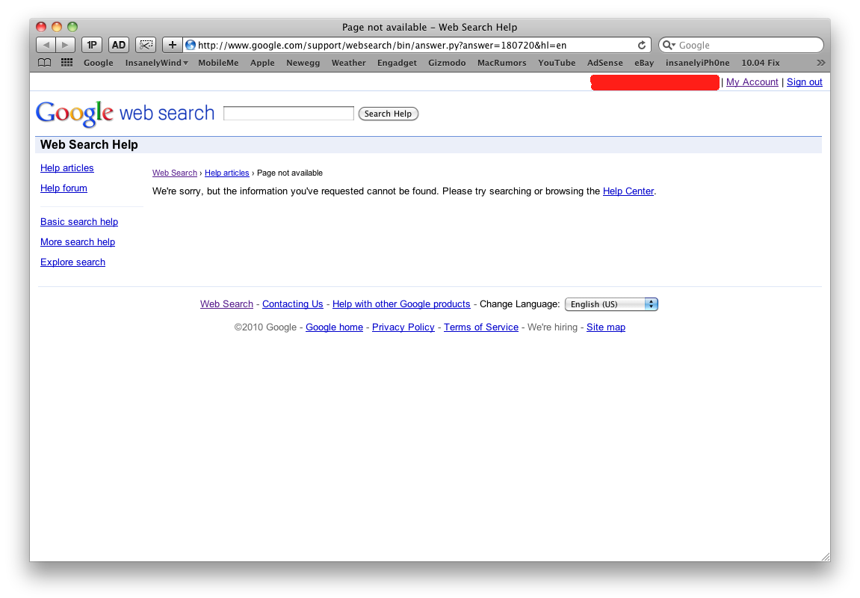Click Help with other Google products link
This screenshot has width=860, height=598.
pos(401,304)
